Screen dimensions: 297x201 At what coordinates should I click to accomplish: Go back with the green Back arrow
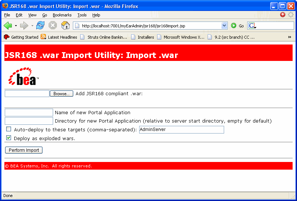[8, 26]
